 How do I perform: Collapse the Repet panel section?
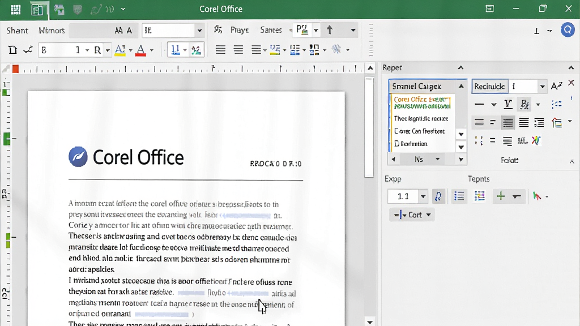pos(460,68)
